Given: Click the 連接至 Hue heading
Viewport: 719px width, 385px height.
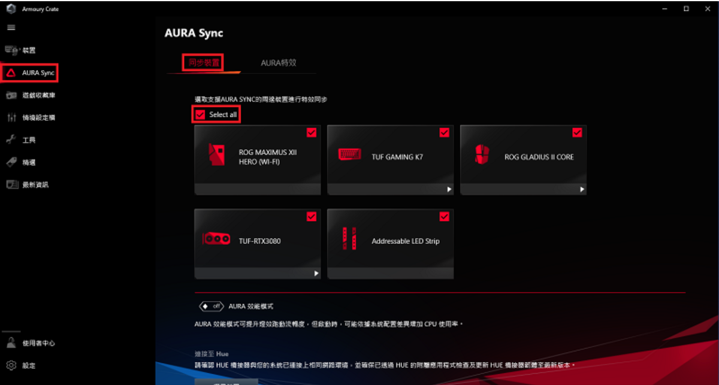Looking at the screenshot, I should pos(212,354).
